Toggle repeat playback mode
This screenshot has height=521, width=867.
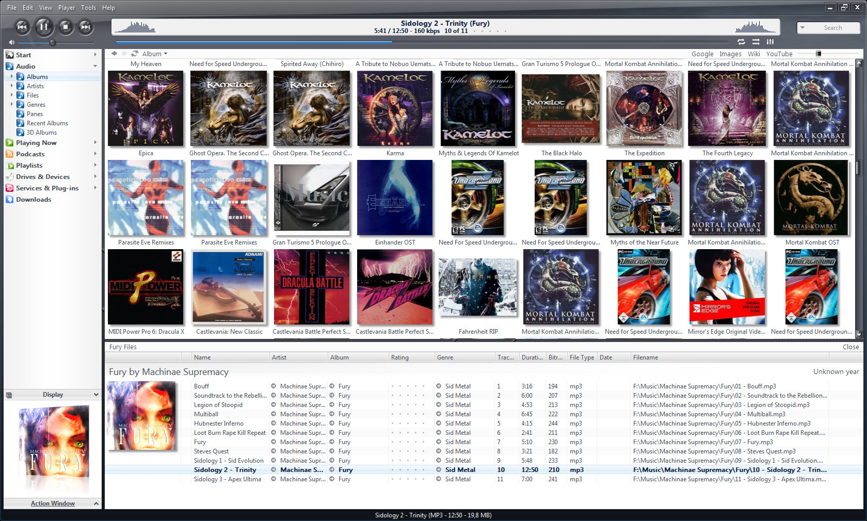(741, 42)
